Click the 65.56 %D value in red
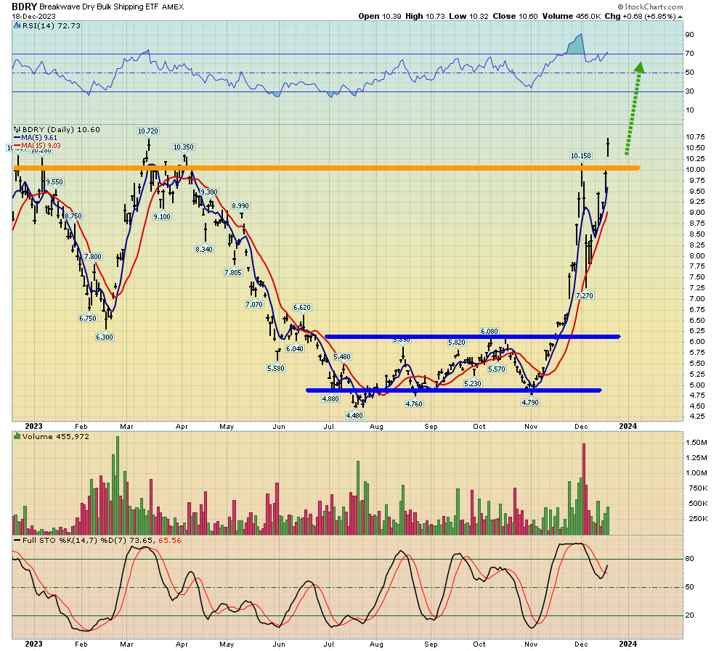The image size is (719, 651). pyautogui.click(x=170, y=541)
